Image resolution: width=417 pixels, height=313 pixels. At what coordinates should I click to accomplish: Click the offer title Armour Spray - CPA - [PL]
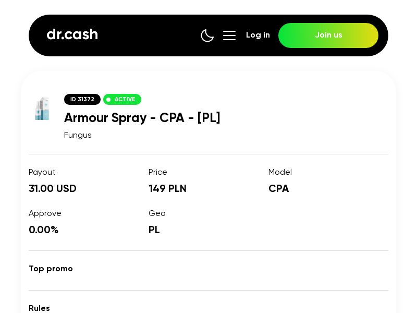click(142, 118)
